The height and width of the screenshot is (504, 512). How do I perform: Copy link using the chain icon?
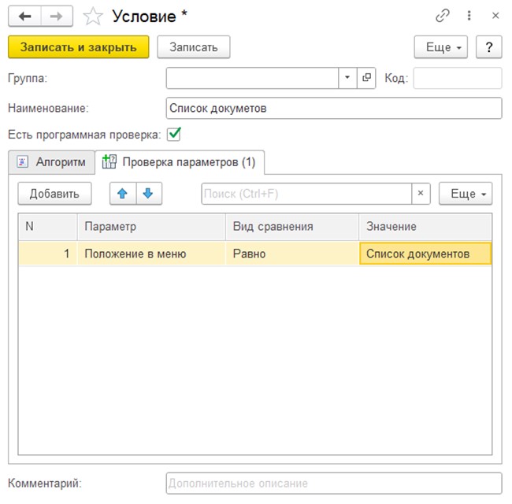[x=443, y=16]
